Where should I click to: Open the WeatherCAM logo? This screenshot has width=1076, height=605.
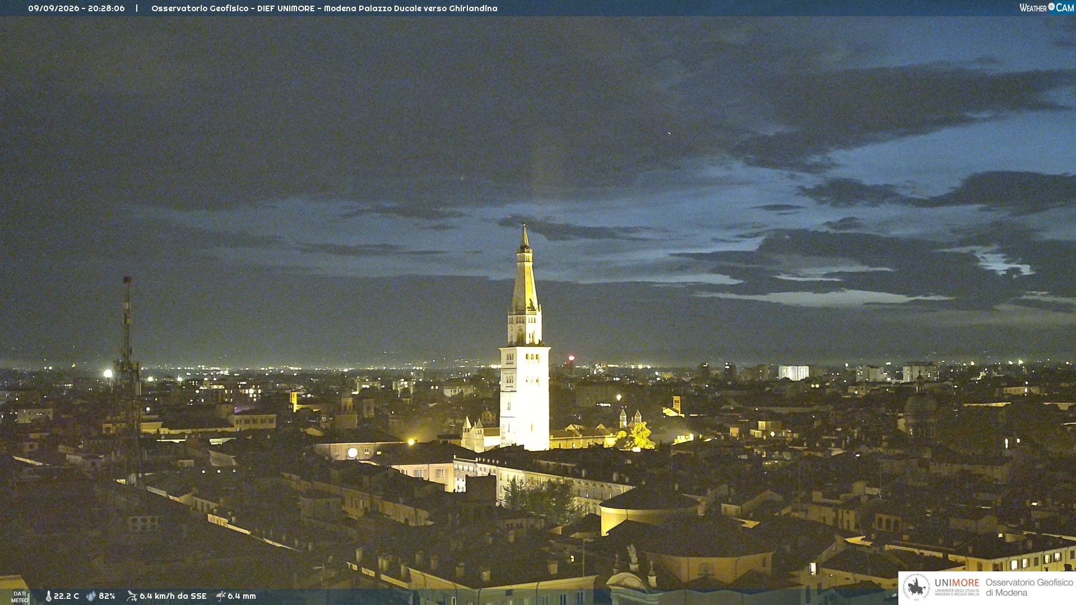(1046, 8)
